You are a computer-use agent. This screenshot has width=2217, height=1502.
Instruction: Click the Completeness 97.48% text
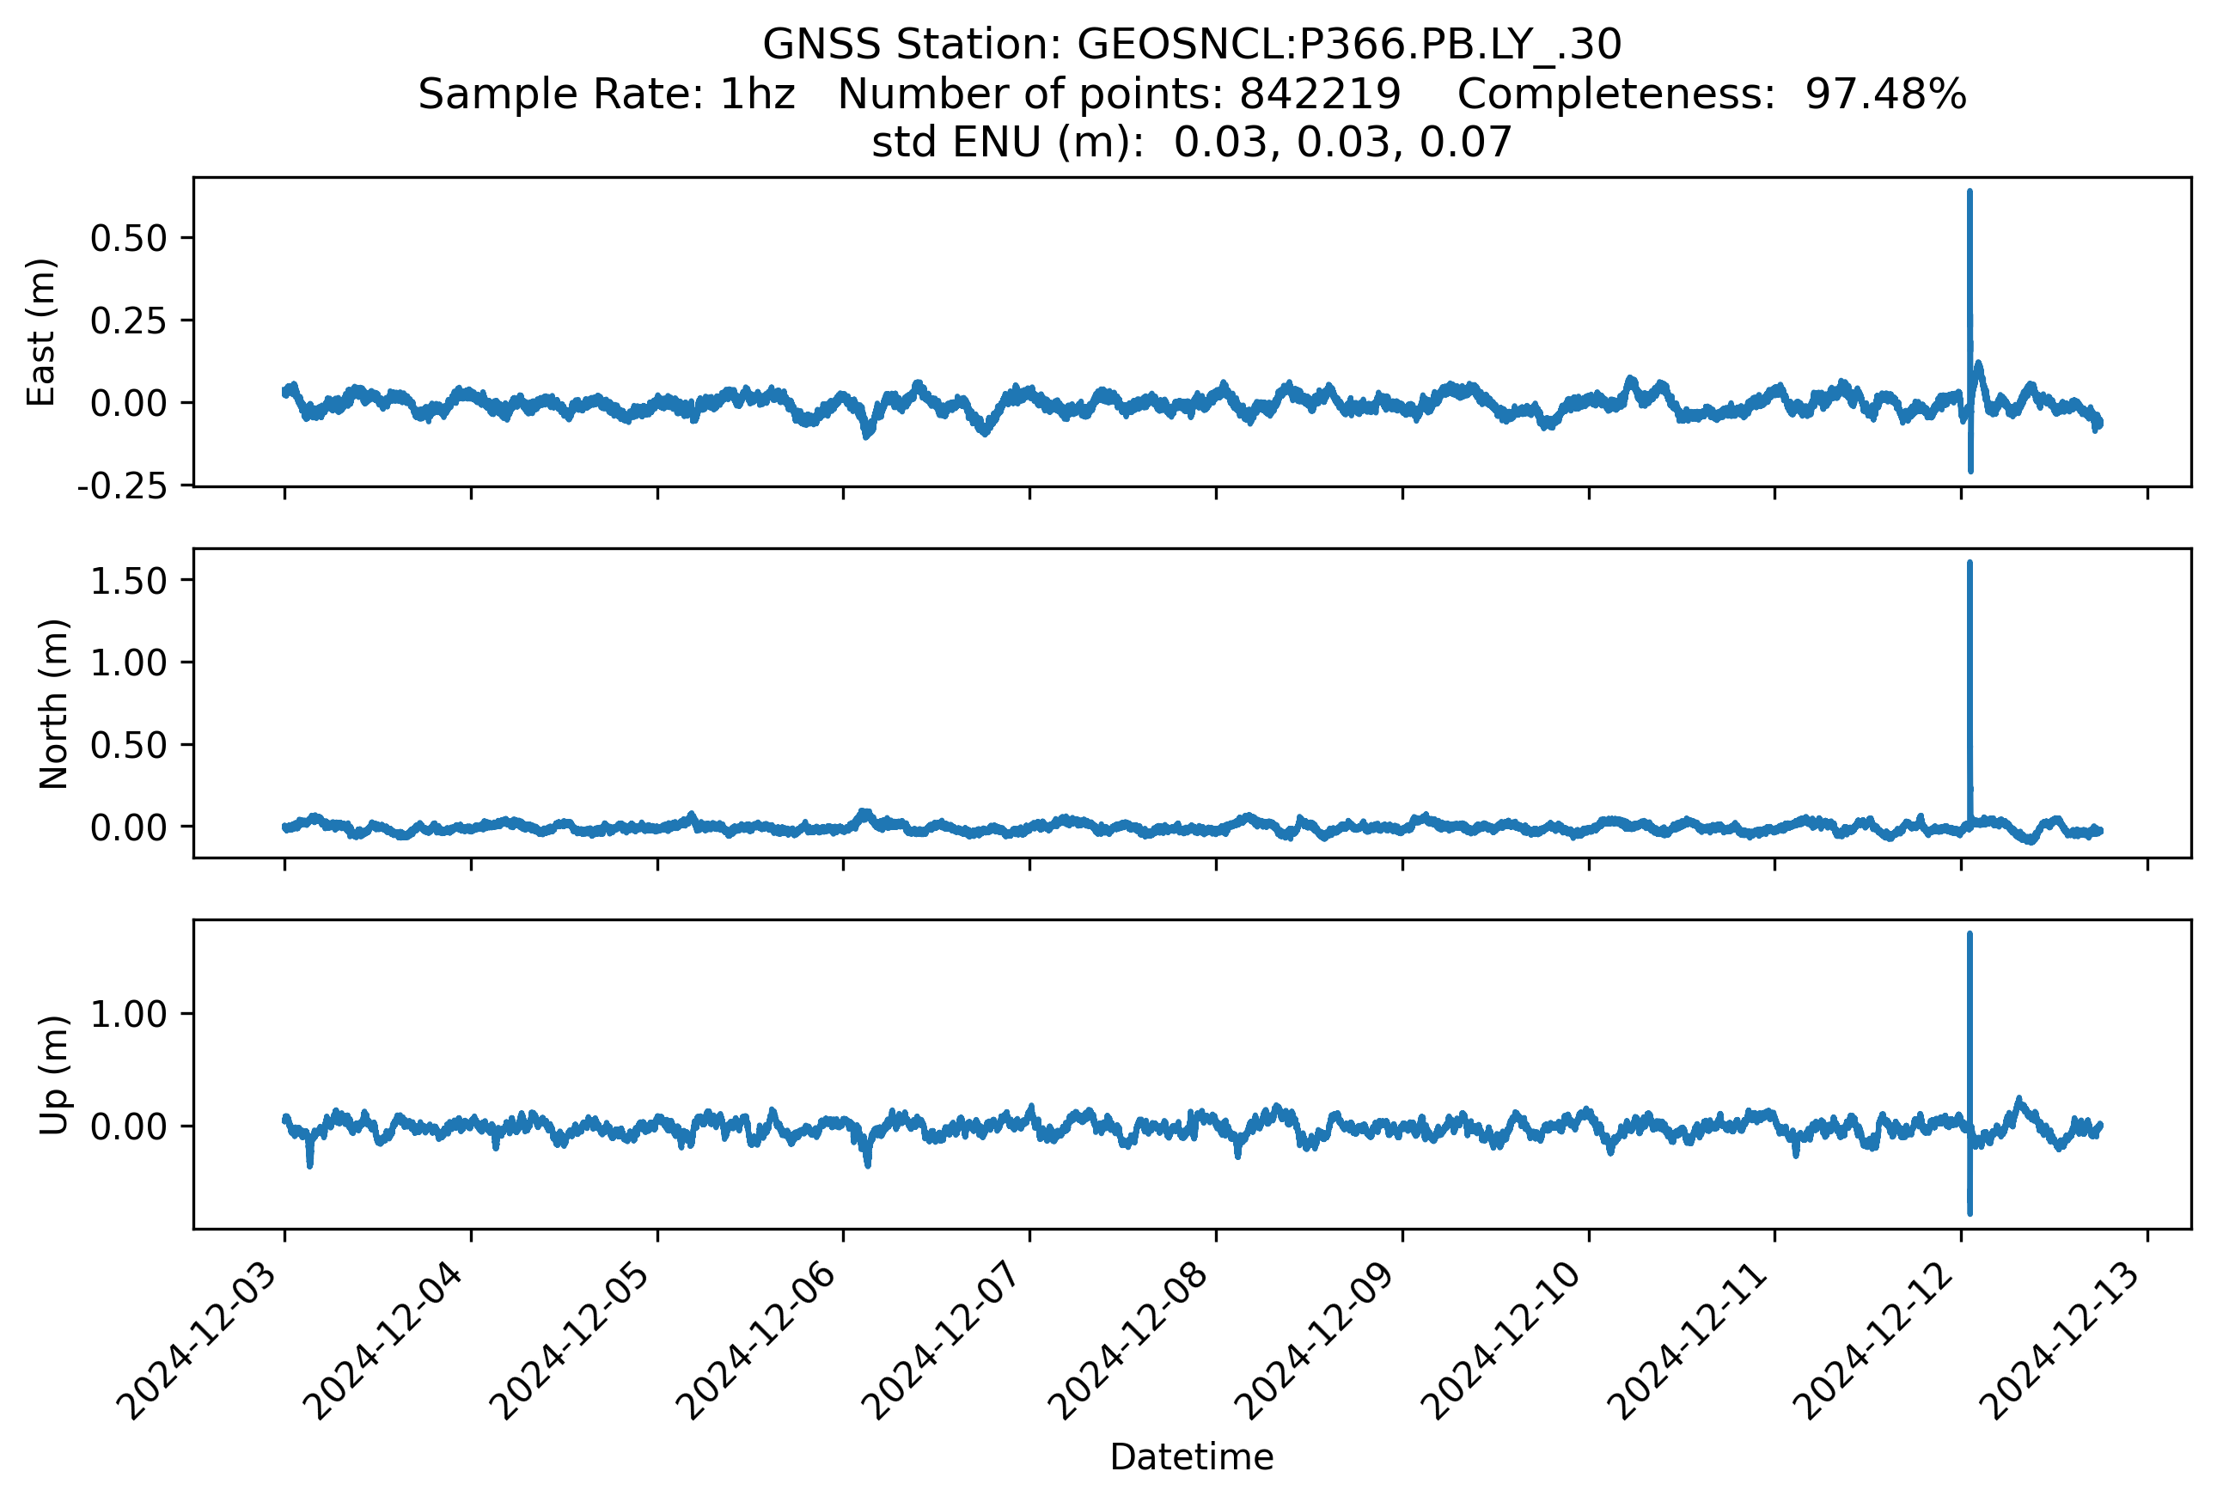point(1712,95)
